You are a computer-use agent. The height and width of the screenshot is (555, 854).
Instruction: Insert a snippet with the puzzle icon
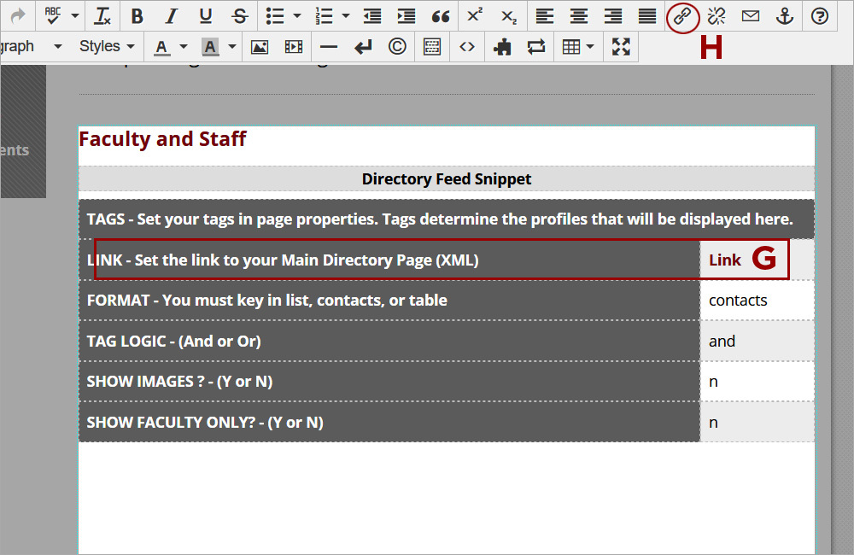(502, 46)
